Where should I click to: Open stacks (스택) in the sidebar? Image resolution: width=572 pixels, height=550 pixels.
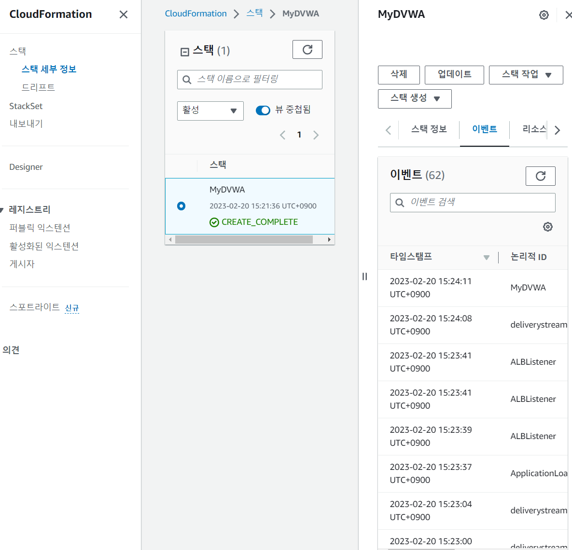[17, 51]
